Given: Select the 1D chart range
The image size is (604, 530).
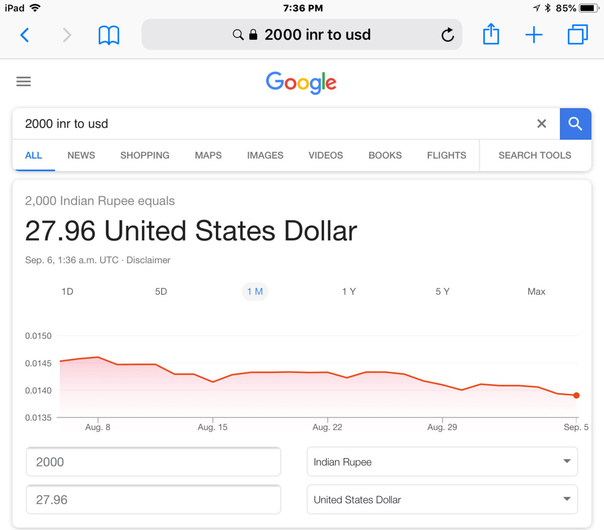Looking at the screenshot, I should click(x=67, y=291).
